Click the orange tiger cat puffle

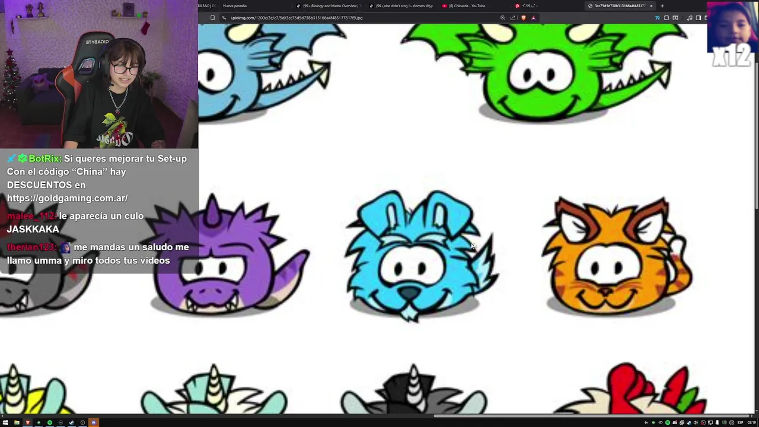(x=617, y=256)
